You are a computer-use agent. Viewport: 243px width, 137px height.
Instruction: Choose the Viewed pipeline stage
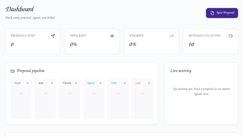click(70, 99)
